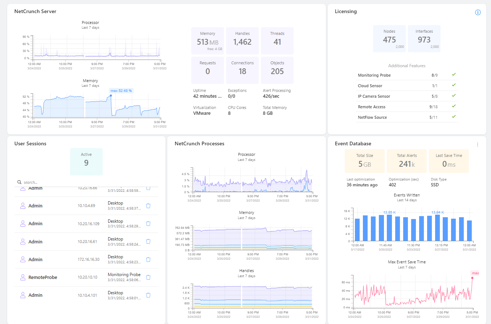Select the Requests 0 tile
Viewport: 491px width, 324px height.
tap(208, 70)
